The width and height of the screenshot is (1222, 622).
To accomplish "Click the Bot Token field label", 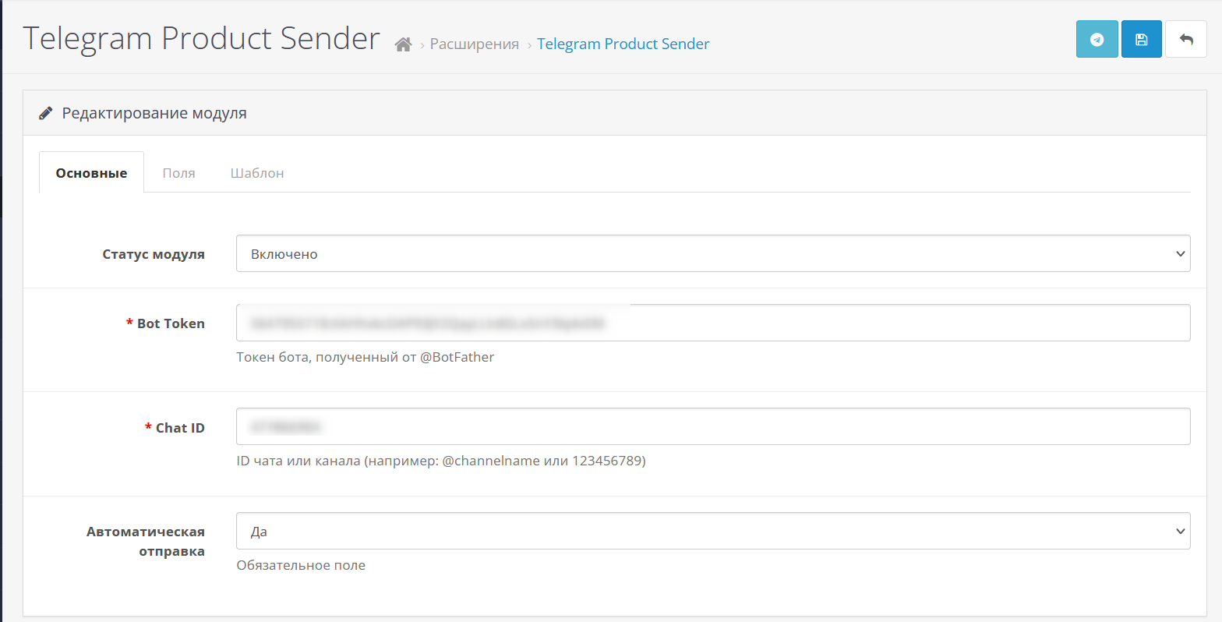I will point(170,323).
